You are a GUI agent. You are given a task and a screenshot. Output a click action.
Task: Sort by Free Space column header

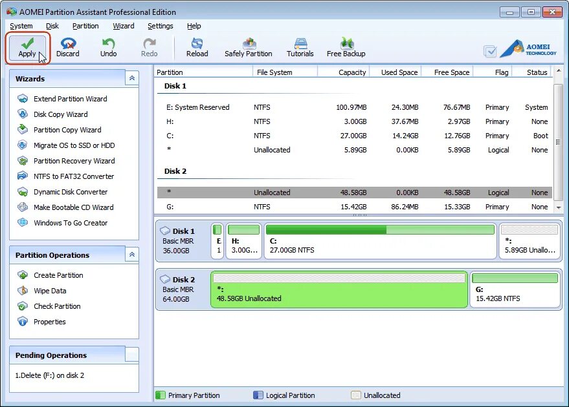pos(447,72)
